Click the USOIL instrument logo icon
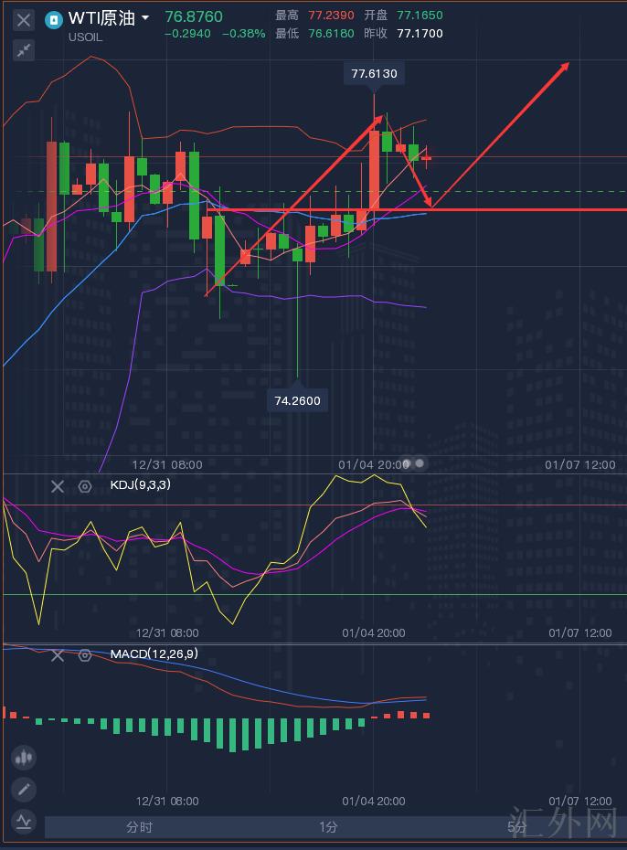The width and height of the screenshot is (627, 850). pyautogui.click(x=55, y=19)
